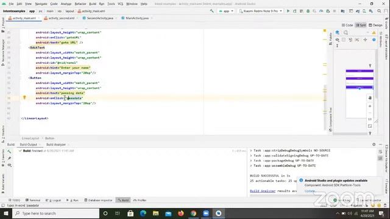
Task: Open Chrome from the taskbar
Action: point(193,214)
